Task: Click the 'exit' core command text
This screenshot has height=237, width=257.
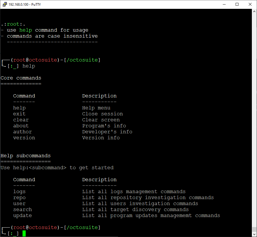Action: pos(19,114)
